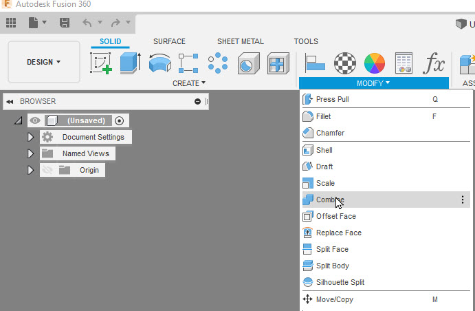
Task: Open the DESIGN workspace dropdown
Action: coord(44,62)
